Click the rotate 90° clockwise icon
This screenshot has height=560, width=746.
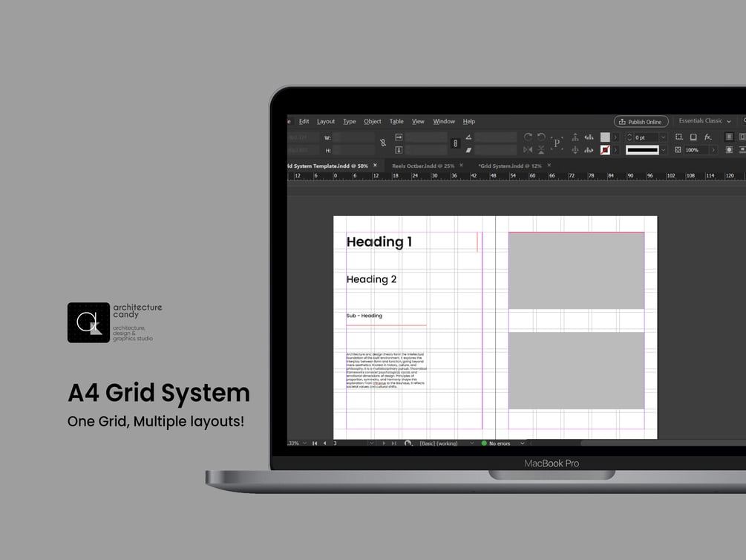(x=528, y=137)
